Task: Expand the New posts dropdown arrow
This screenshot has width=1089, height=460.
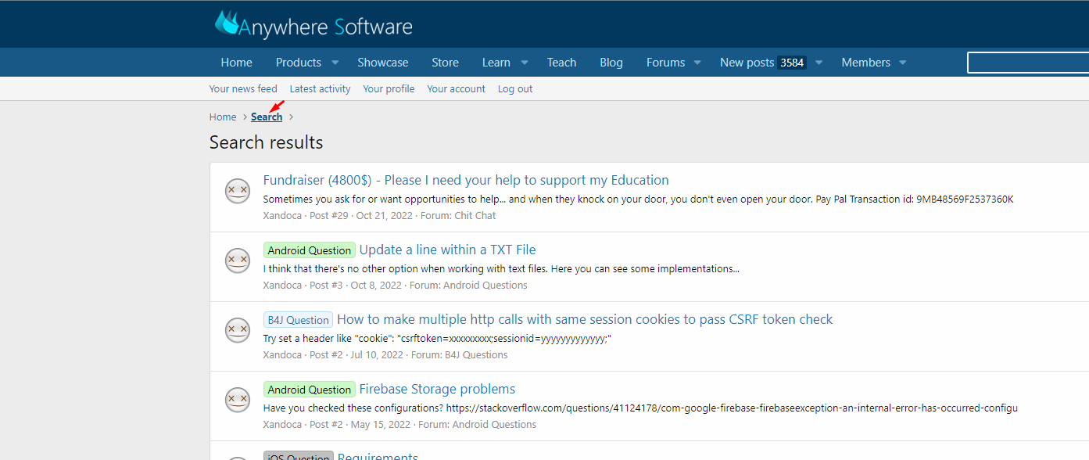Action: tap(819, 63)
